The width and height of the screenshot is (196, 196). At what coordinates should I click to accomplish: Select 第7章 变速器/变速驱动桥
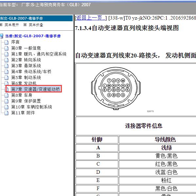[x=36, y=89]
